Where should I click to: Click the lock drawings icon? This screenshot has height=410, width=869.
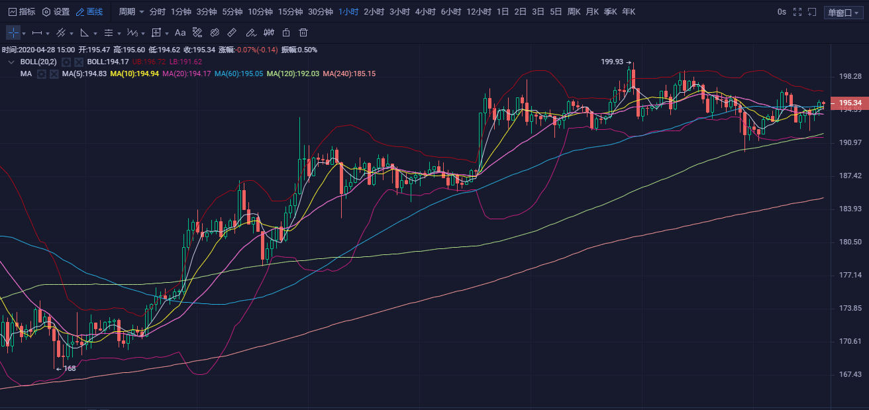pos(286,32)
